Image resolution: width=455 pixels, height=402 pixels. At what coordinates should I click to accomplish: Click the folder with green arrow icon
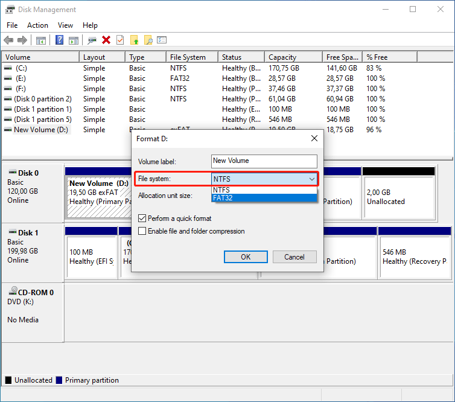[134, 40]
